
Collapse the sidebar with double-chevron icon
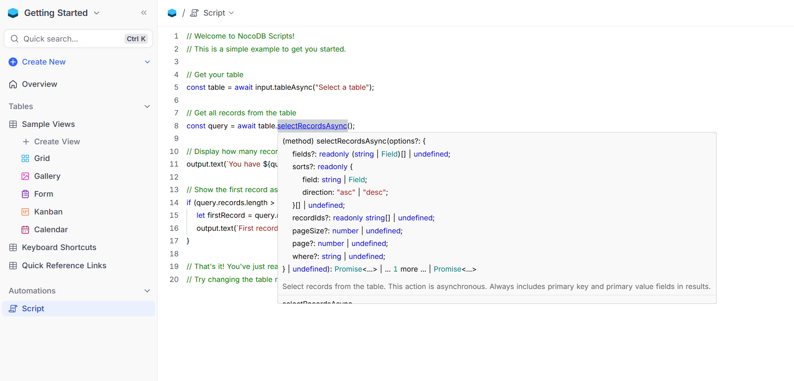144,13
